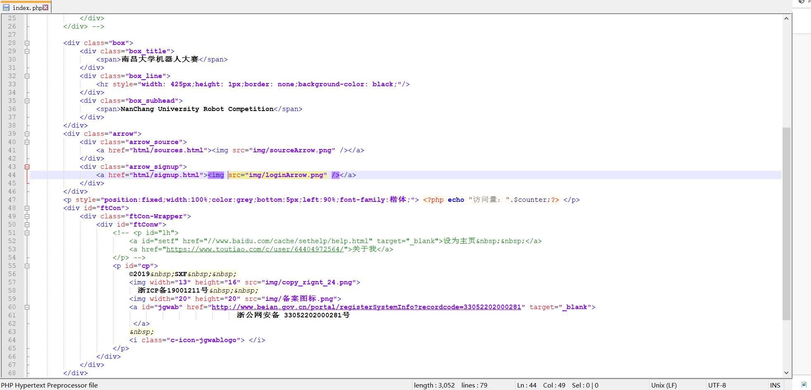
Task: Click the UTF-8 encoding status bar field
Action: pos(717,385)
